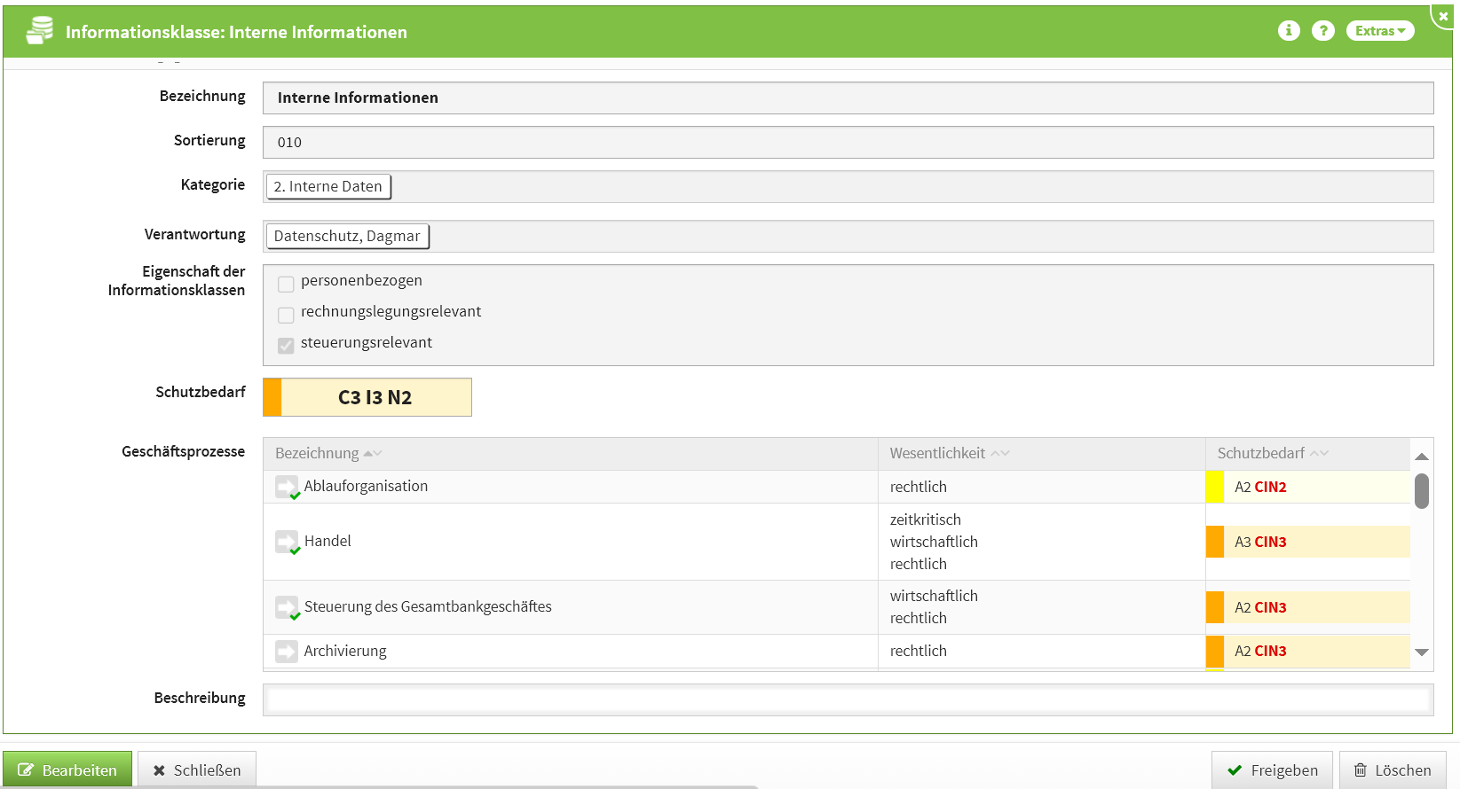1460x789 pixels.
Task: Open the Archivierung process arrow icon
Action: 287,652
